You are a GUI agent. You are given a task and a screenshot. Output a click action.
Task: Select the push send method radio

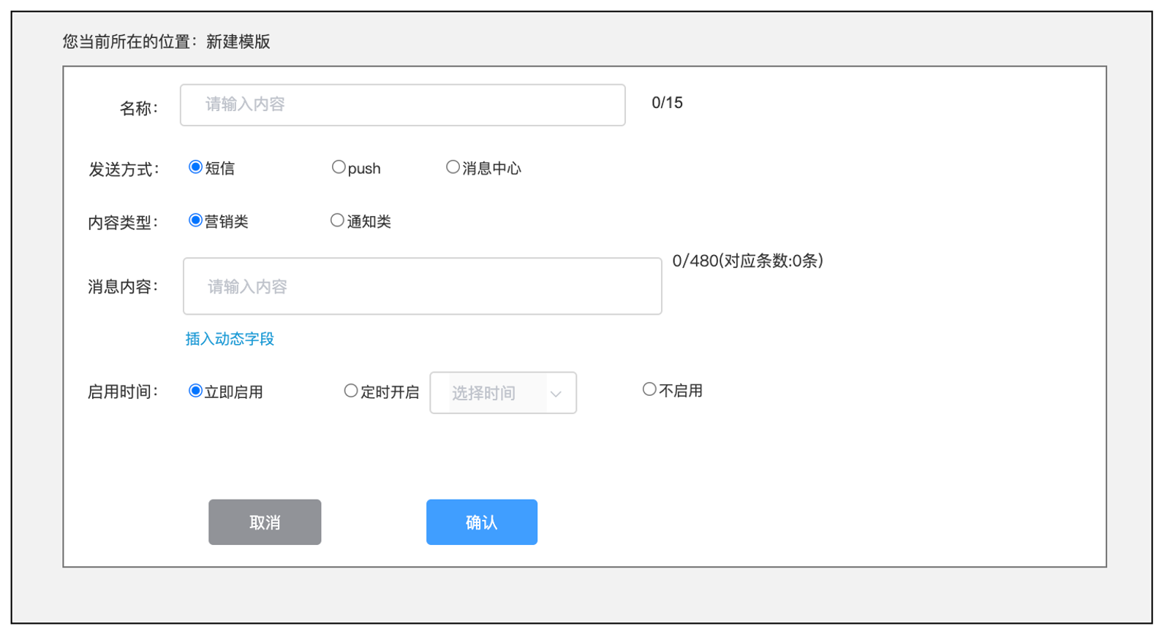coord(338,167)
